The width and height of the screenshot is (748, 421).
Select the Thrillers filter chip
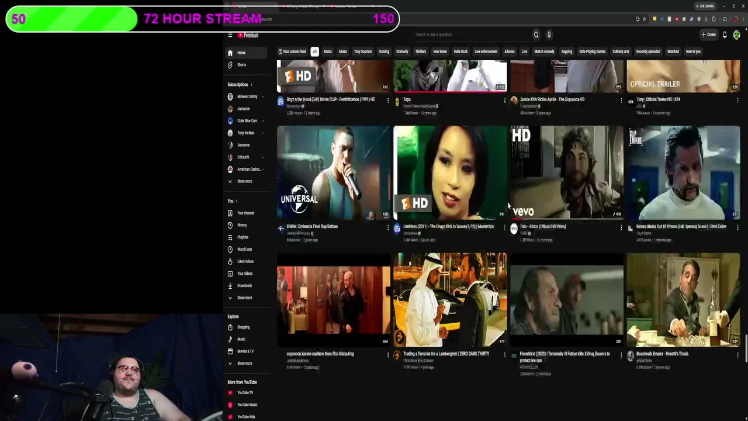(421, 51)
